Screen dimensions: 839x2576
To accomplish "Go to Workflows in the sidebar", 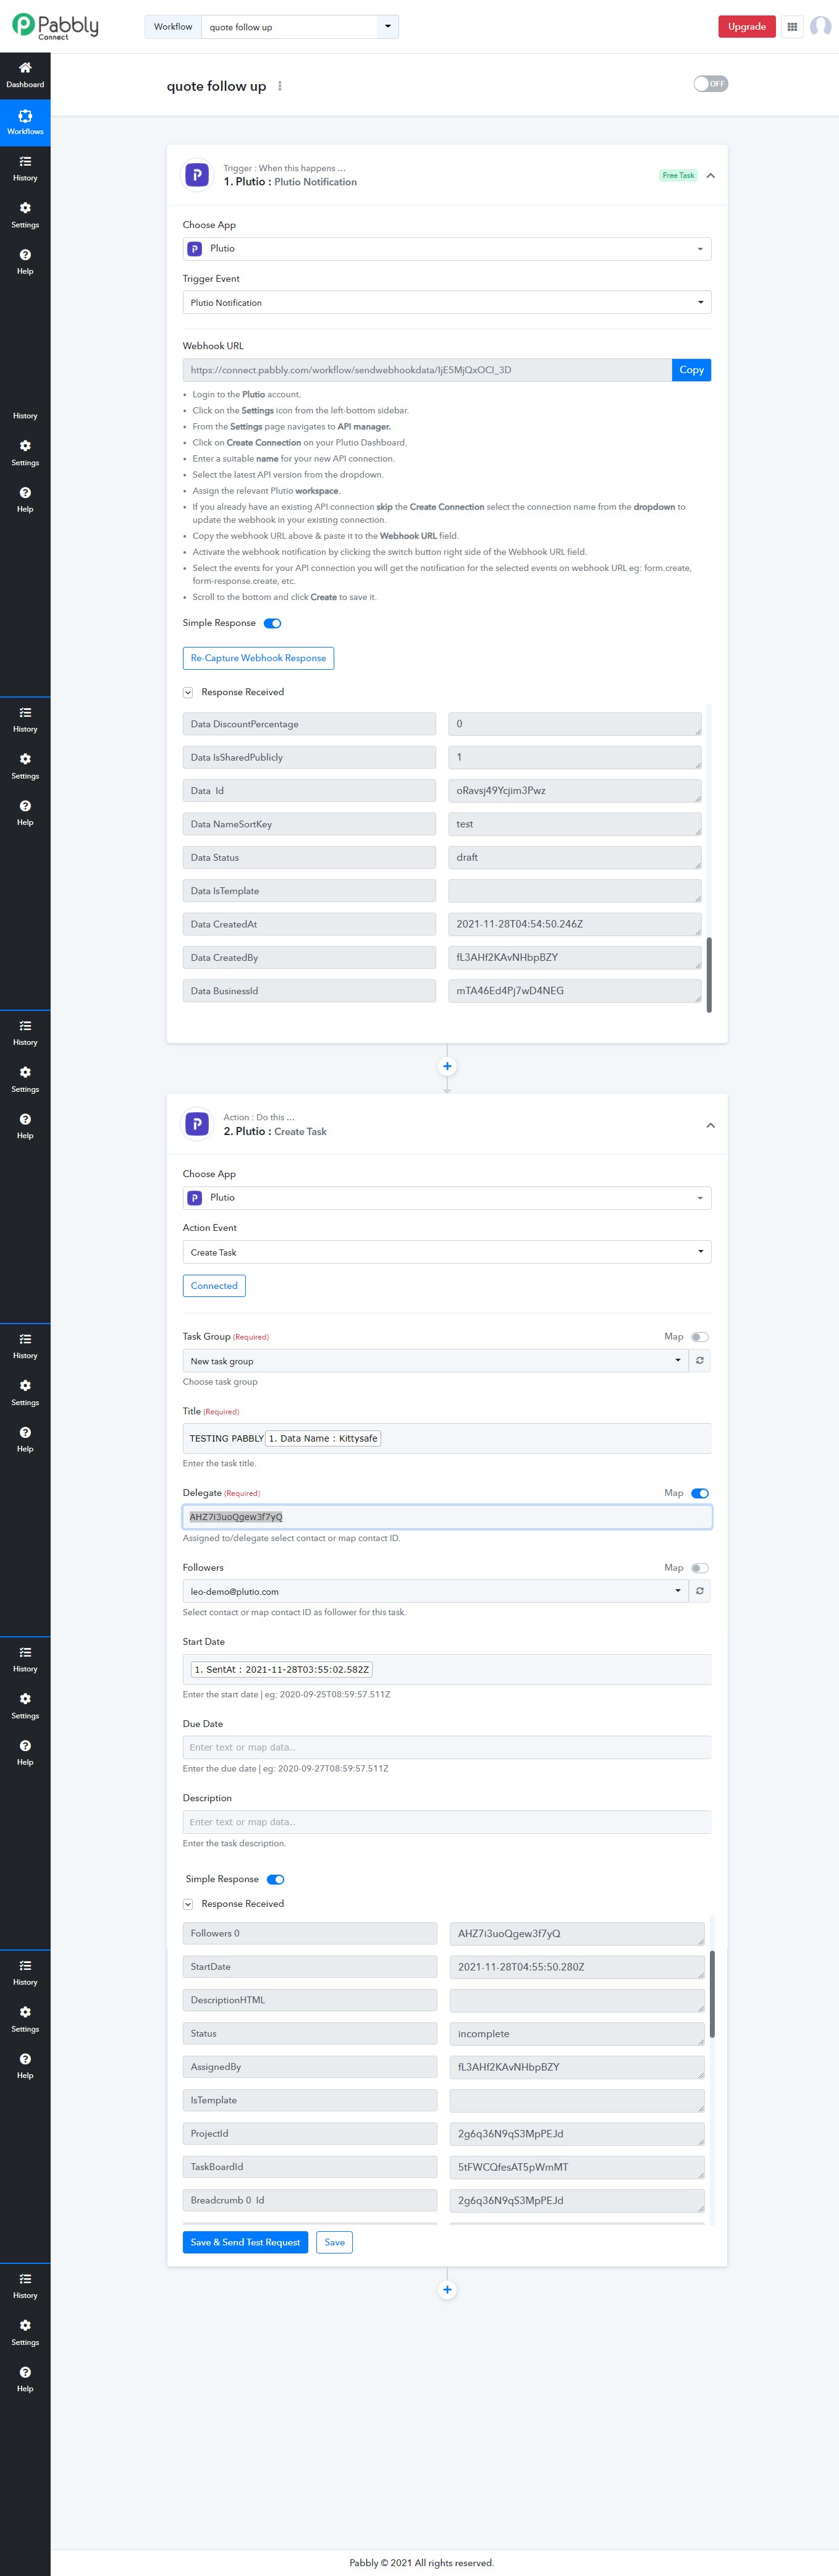I will (x=25, y=122).
